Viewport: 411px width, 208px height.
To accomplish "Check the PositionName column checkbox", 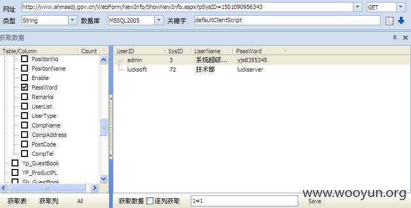I will click(24, 68).
